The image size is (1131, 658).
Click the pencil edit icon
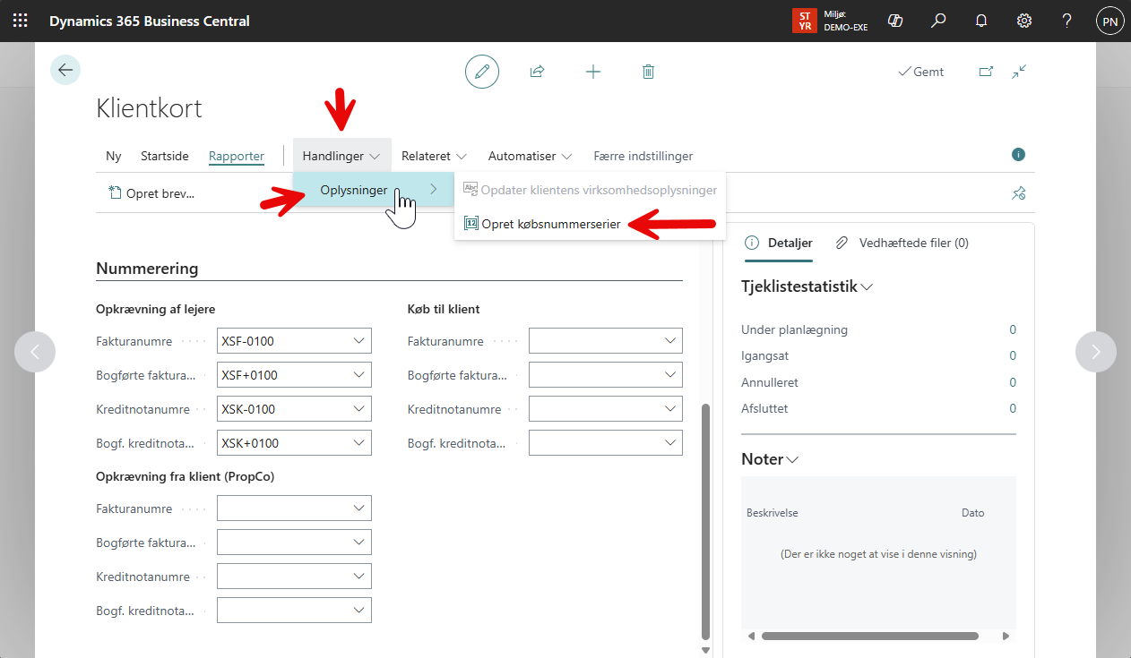[482, 72]
